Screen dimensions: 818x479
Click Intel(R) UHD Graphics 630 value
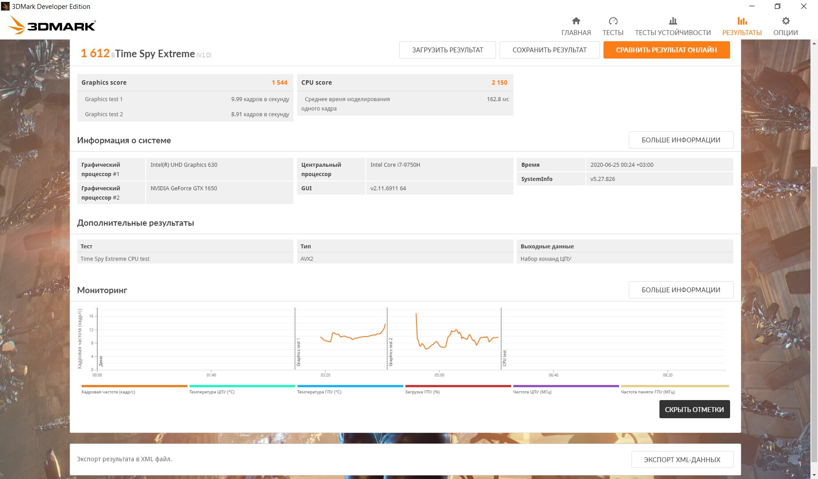coord(184,165)
